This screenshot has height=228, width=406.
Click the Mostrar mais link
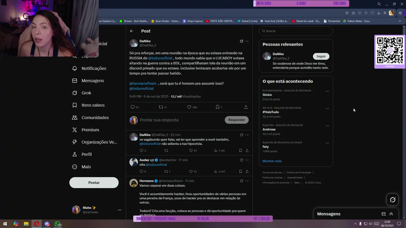click(x=272, y=161)
